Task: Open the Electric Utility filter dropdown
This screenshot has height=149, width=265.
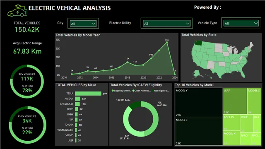Action: [x=166, y=23]
